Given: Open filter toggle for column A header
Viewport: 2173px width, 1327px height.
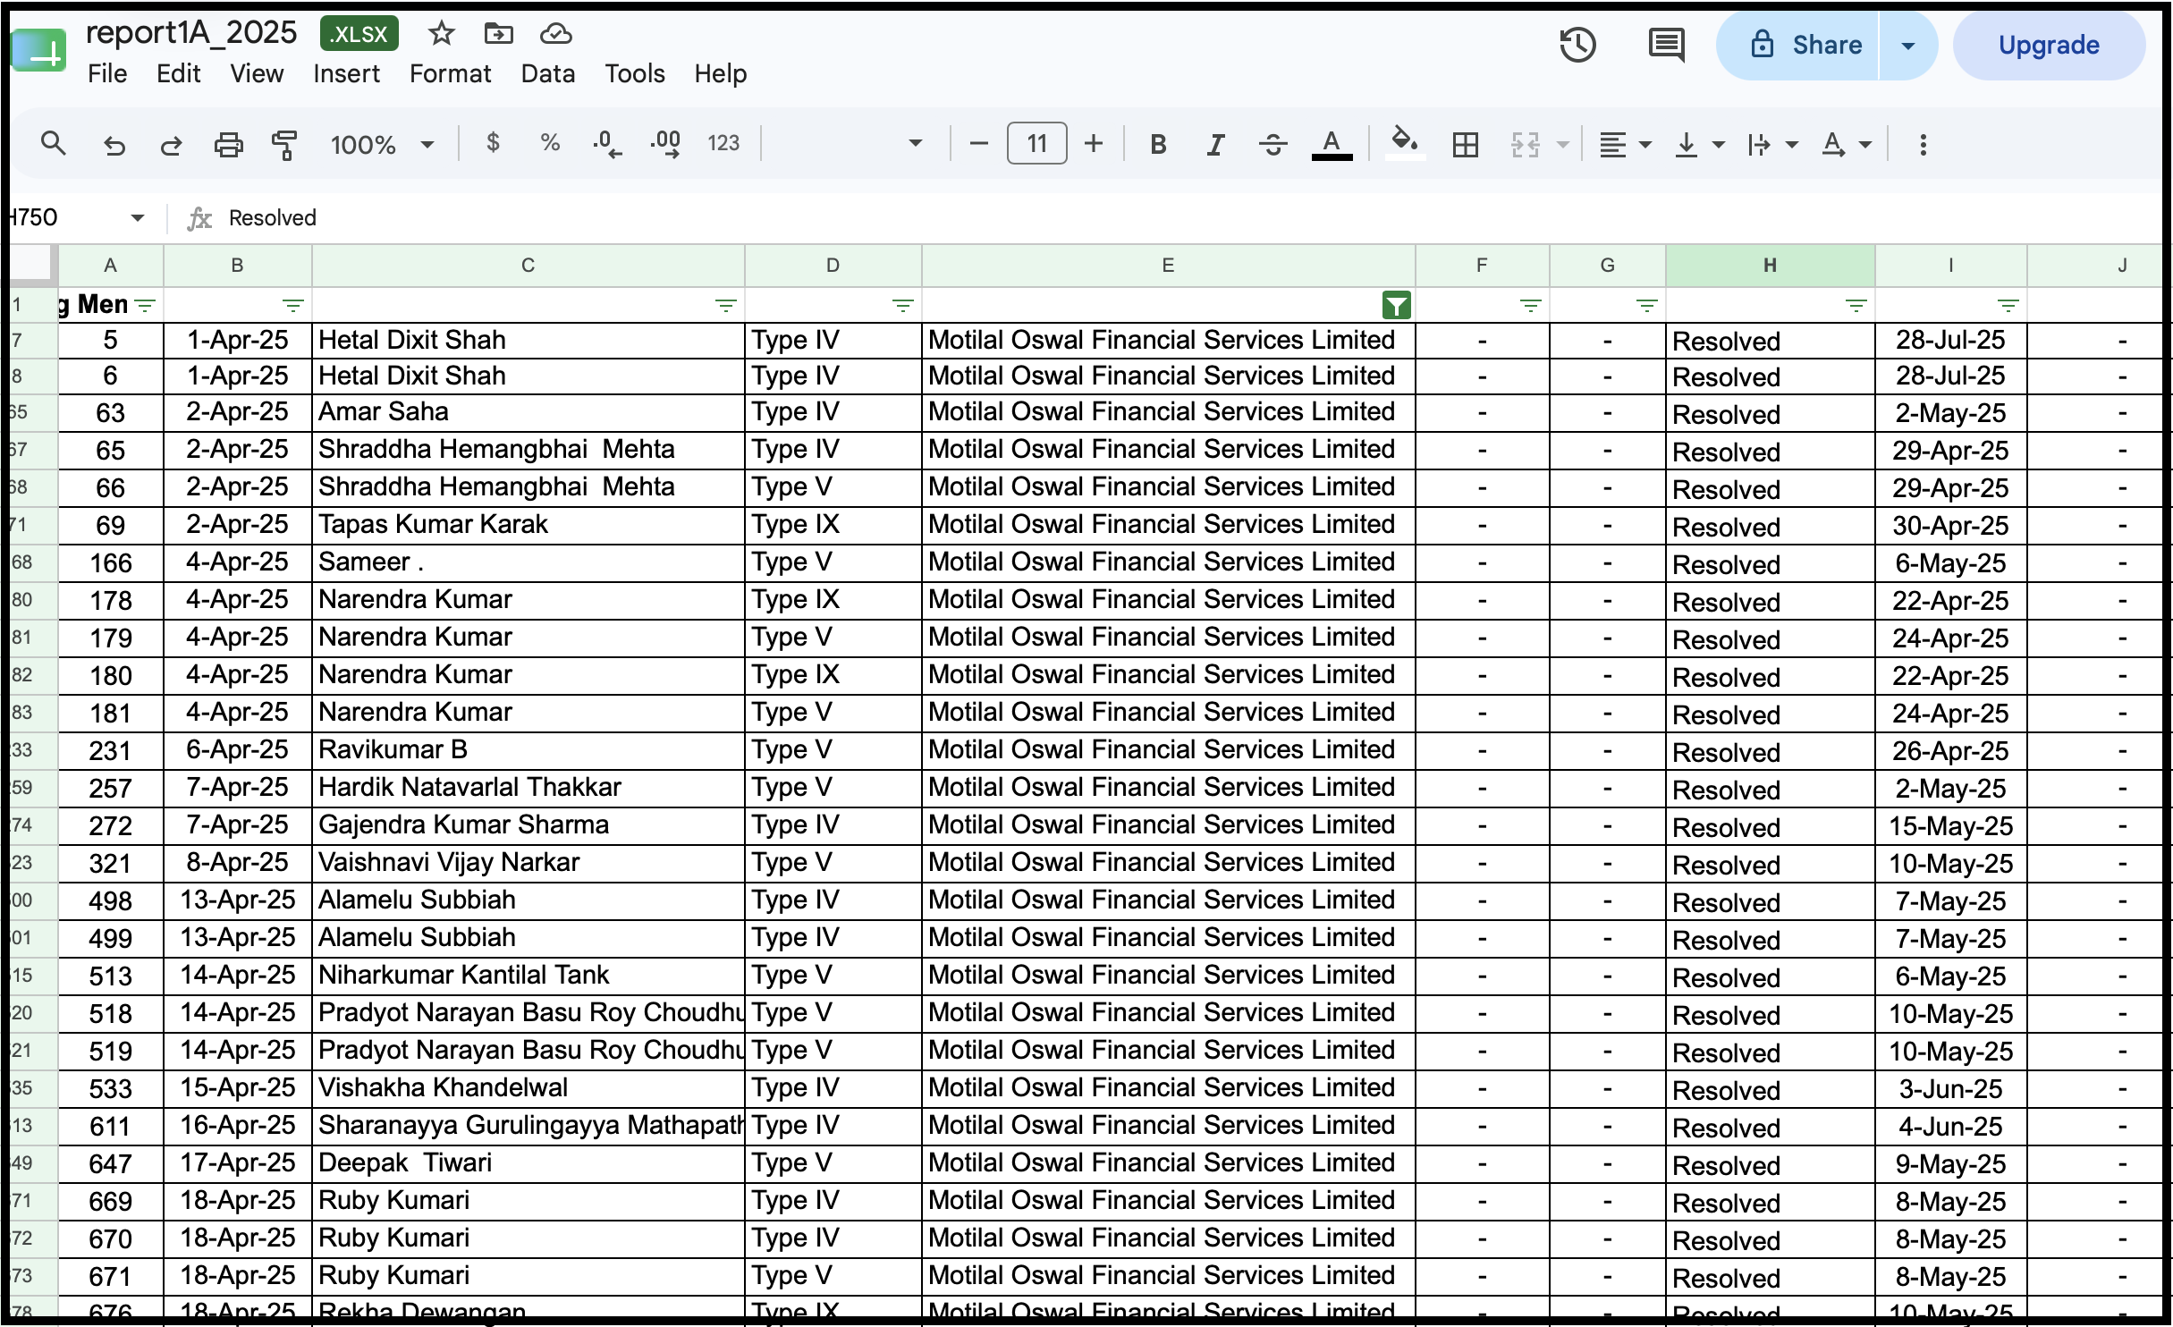Looking at the screenshot, I should [x=145, y=306].
